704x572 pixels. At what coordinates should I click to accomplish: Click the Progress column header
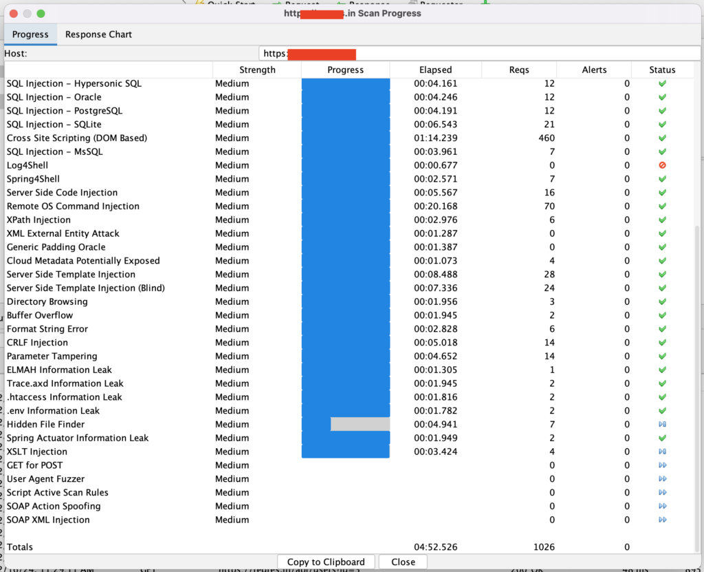point(345,70)
